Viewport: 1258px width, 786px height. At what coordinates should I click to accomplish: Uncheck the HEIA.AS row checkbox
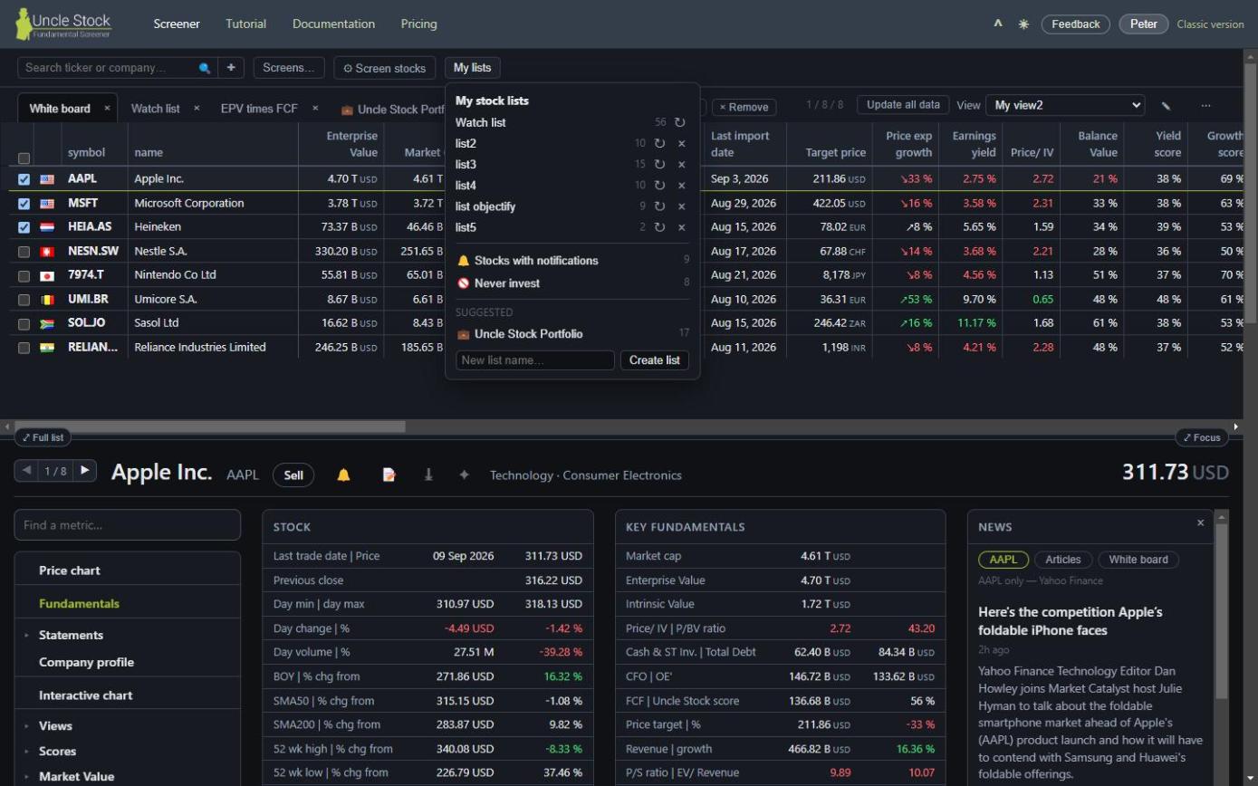[24, 227]
